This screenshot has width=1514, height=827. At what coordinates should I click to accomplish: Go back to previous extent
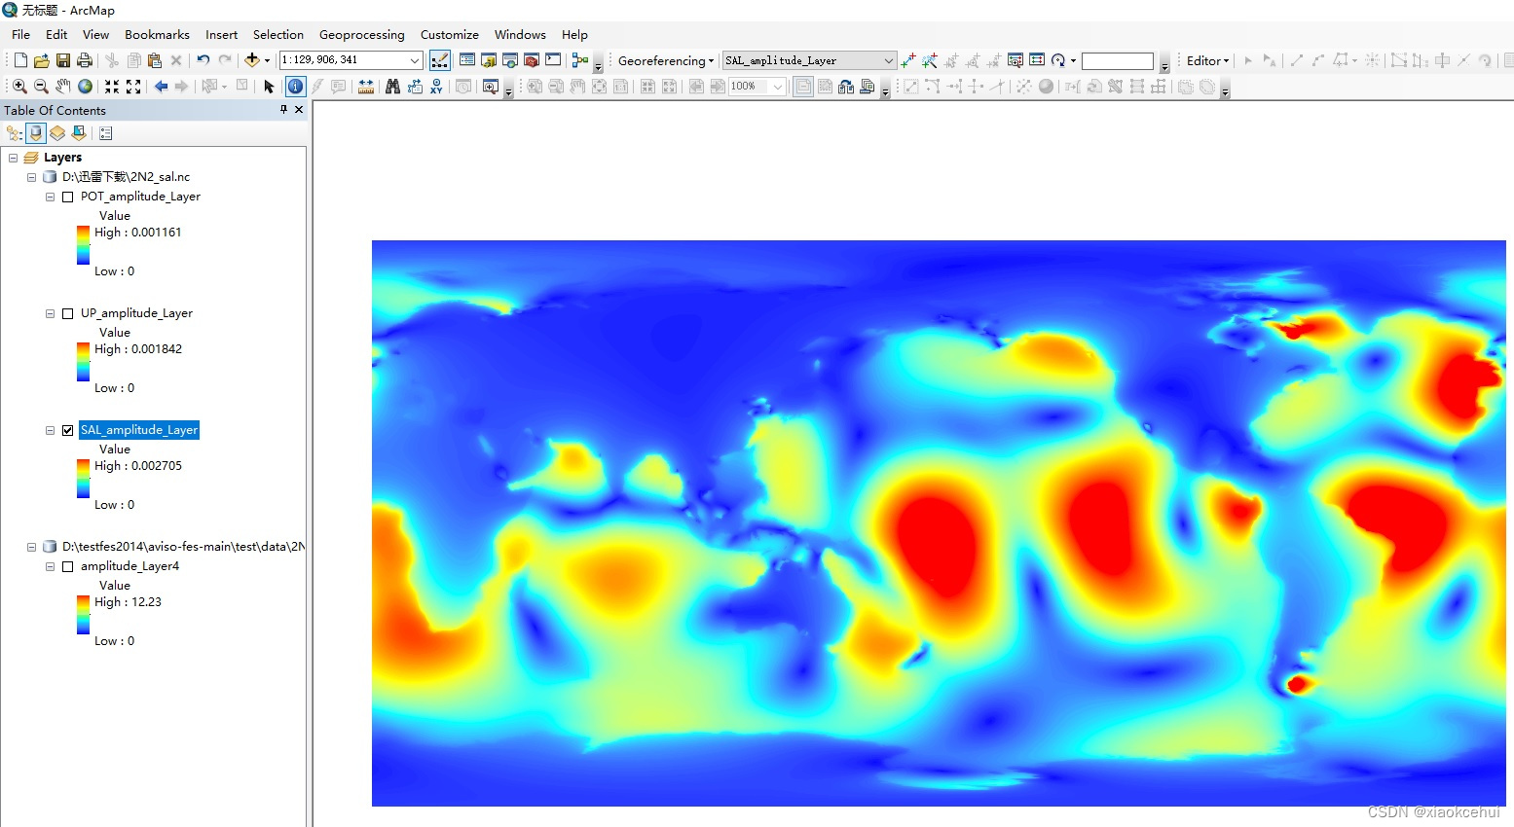161,87
